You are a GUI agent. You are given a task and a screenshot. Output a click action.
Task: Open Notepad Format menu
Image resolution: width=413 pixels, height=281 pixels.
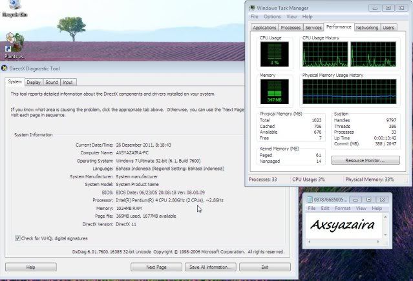pyautogui.click(x=343, y=208)
